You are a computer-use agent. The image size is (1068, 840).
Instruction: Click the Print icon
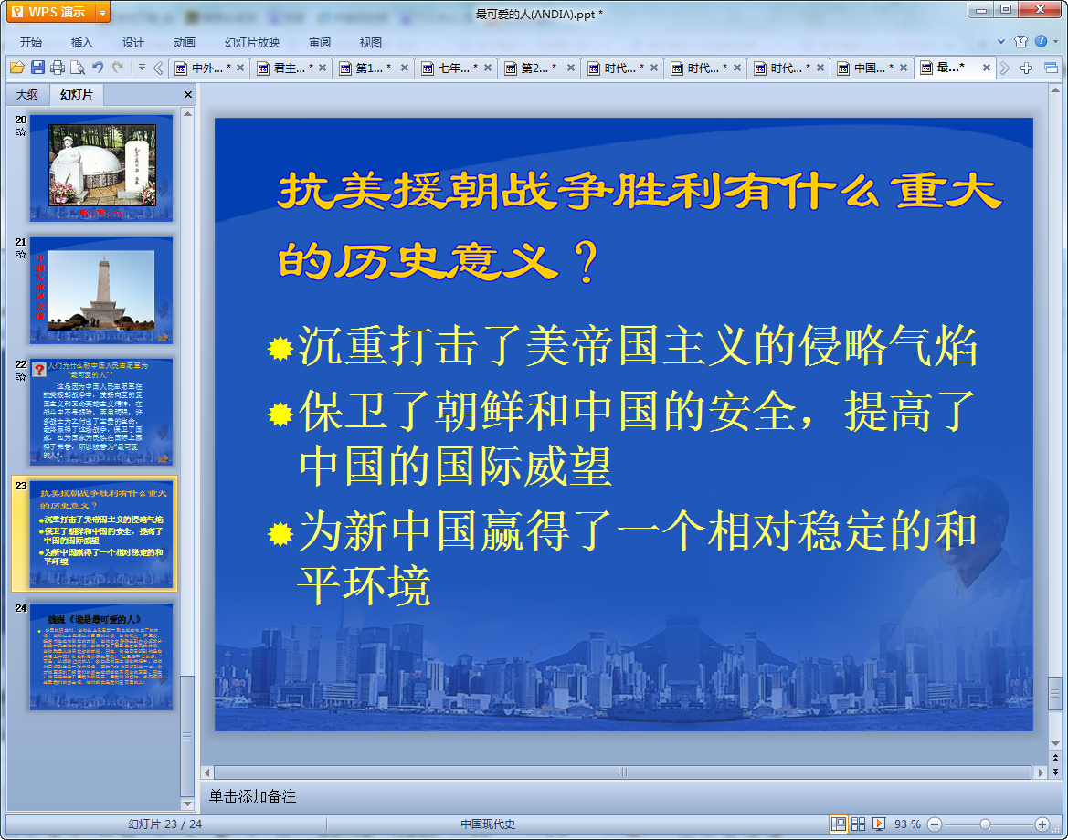click(x=58, y=68)
